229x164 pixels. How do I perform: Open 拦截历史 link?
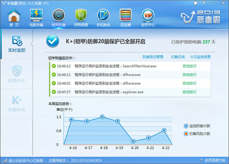(x=178, y=57)
